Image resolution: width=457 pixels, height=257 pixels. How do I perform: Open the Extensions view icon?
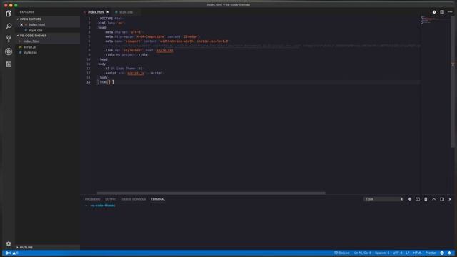pyautogui.click(x=9, y=64)
